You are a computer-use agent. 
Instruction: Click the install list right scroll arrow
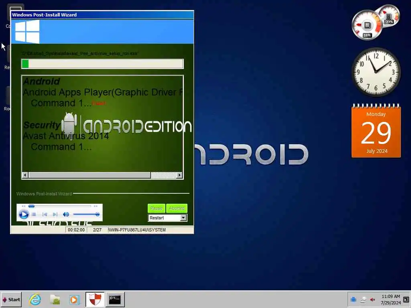pos(179,175)
